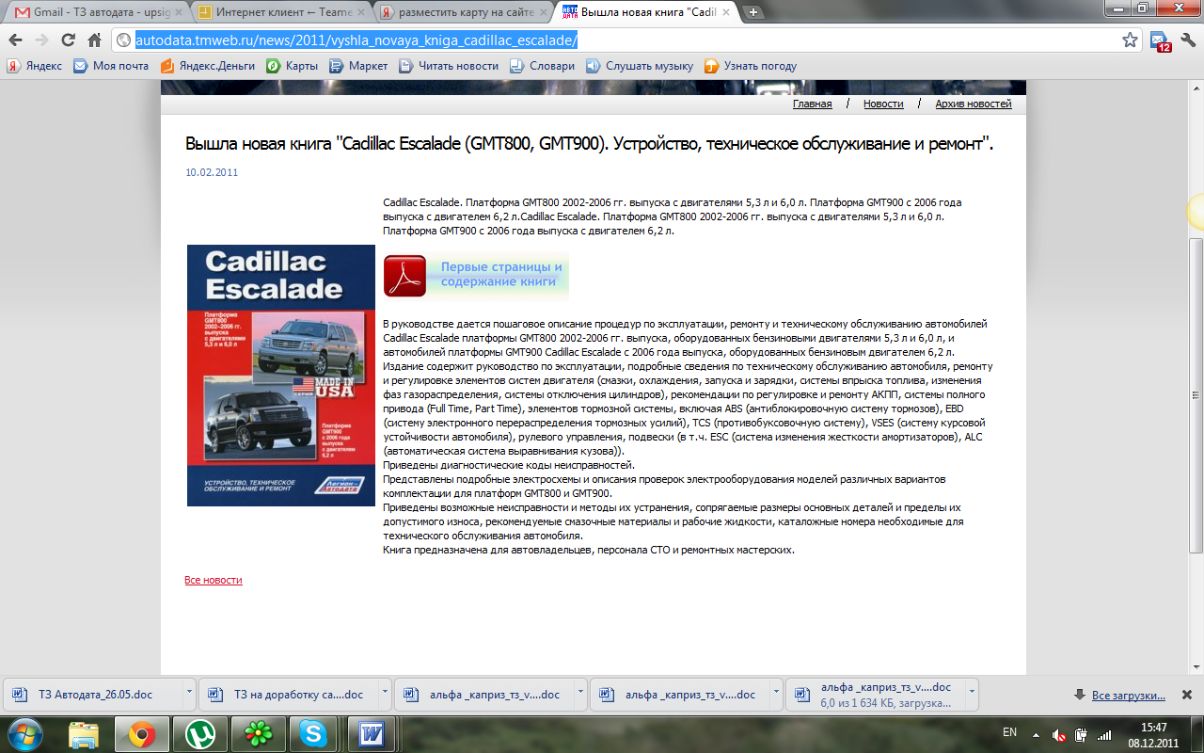Screen dimensions: 1204x753
Task: Open a new browser tab
Action: pyautogui.click(x=754, y=12)
